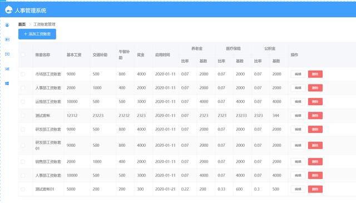Click the 市场部工资账套 name cell
Screen dimensions: 356x203
pyautogui.click(x=48, y=74)
